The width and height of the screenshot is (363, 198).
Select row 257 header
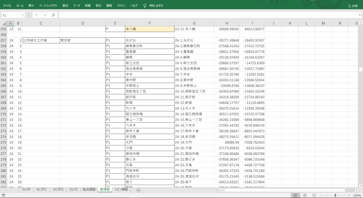[4, 40]
